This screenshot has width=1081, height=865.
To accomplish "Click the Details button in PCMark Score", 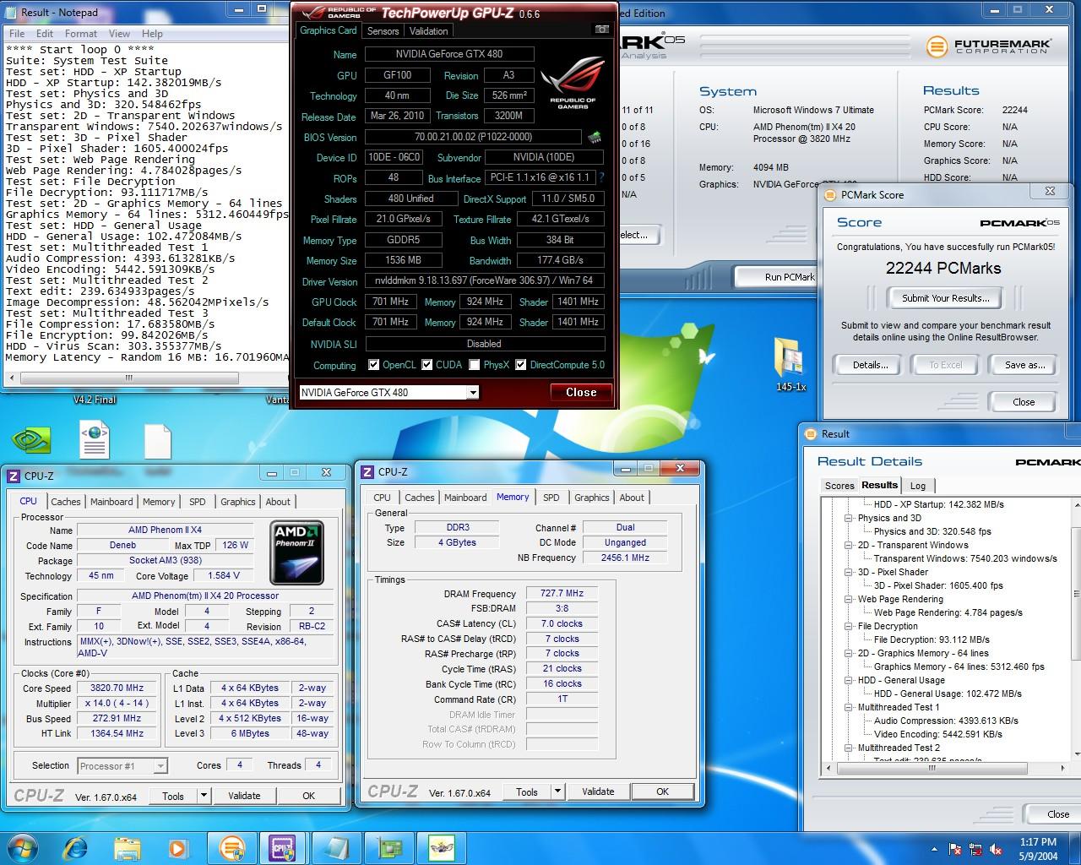I will tap(870, 365).
